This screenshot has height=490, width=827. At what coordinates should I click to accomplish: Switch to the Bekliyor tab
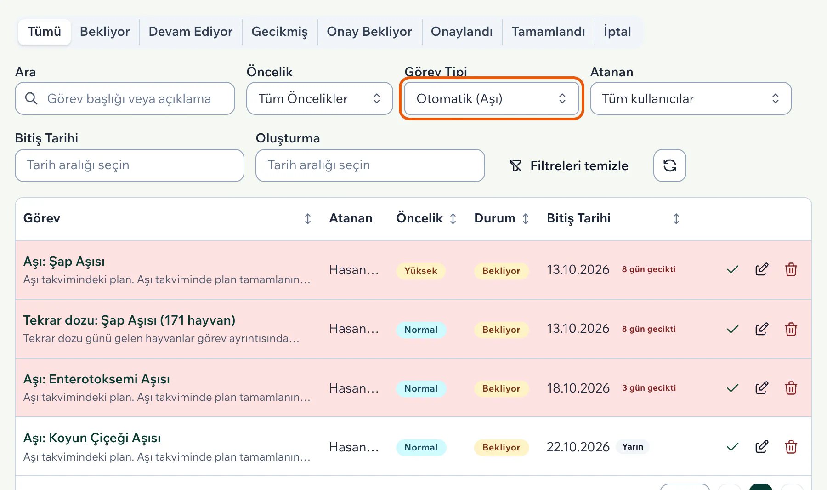pos(105,32)
